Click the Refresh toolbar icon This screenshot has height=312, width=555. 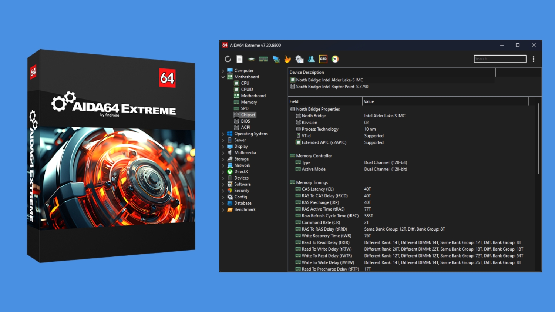coord(228,59)
